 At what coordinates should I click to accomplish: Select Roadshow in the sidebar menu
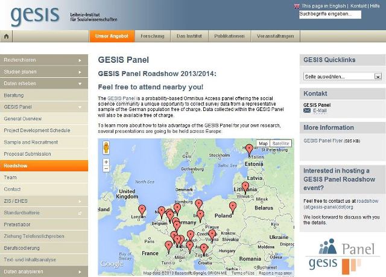point(44,166)
